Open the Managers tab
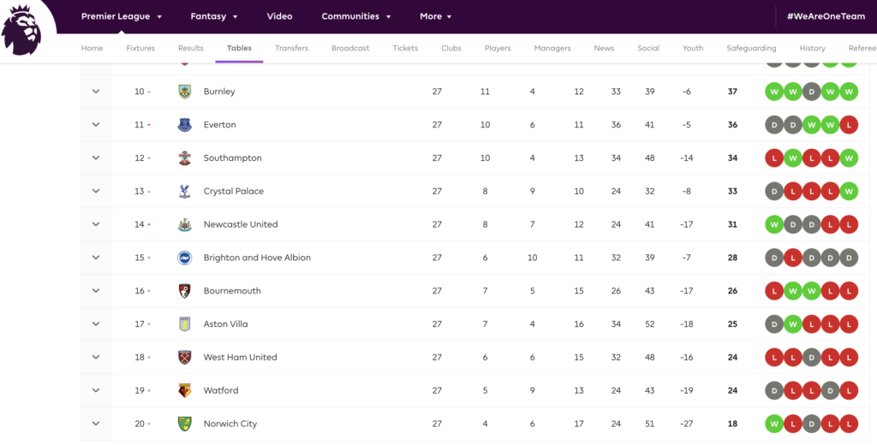The width and height of the screenshot is (877, 445). pyautogui.click(x=552, y=48)
